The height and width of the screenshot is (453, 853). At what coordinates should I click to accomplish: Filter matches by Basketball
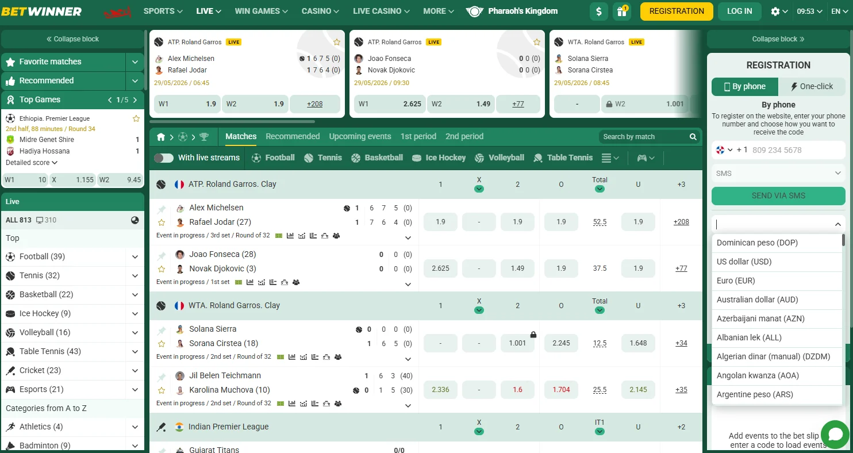(x=376, y=158)
